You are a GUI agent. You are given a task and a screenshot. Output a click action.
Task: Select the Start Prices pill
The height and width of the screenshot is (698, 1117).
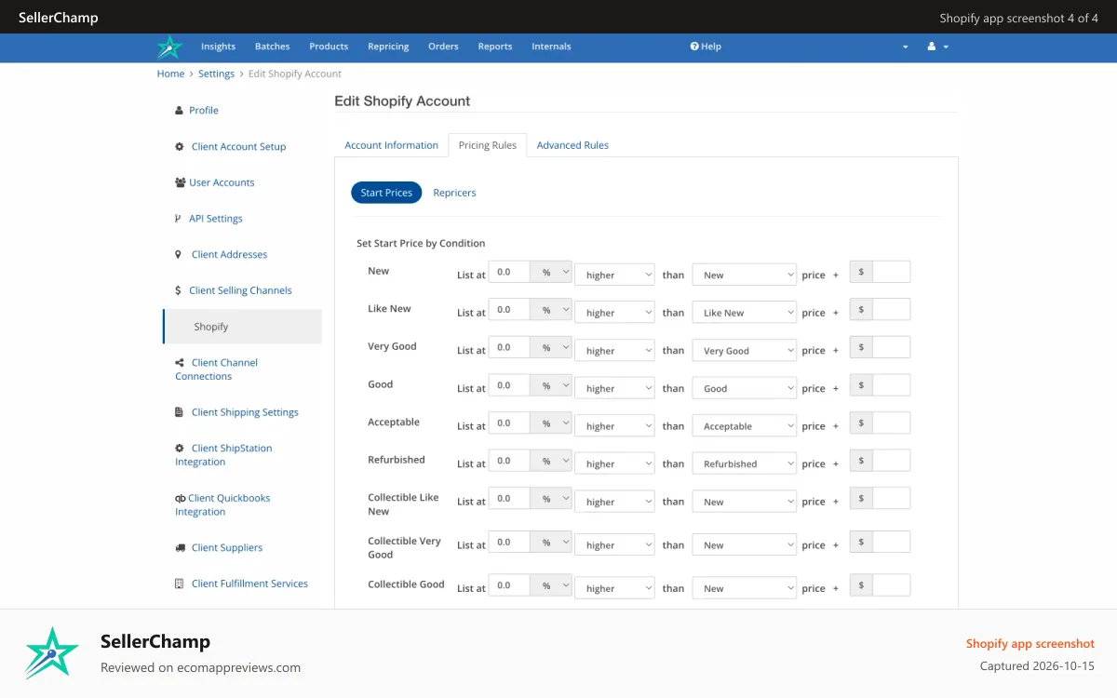click(x=386, y=193)
